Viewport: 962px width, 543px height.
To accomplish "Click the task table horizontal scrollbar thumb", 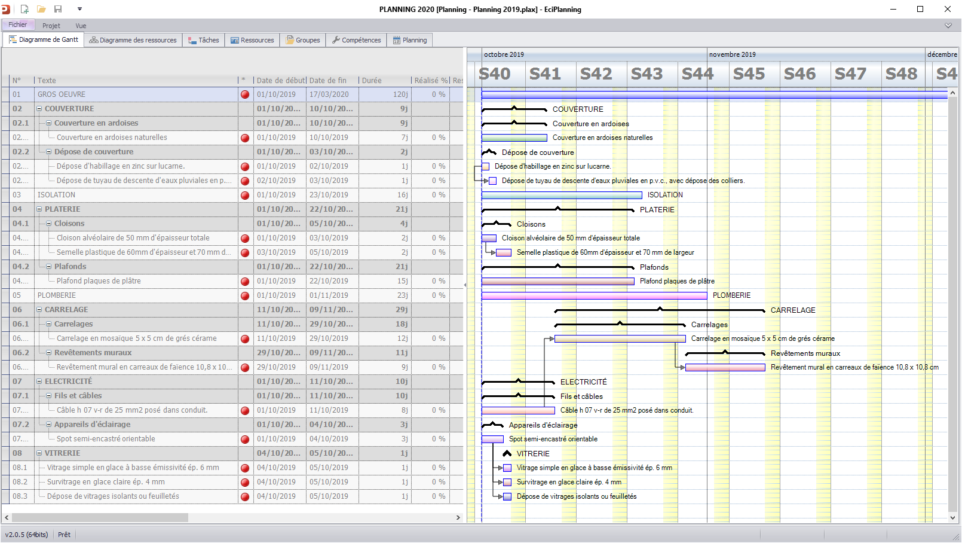I will (100, 517).
